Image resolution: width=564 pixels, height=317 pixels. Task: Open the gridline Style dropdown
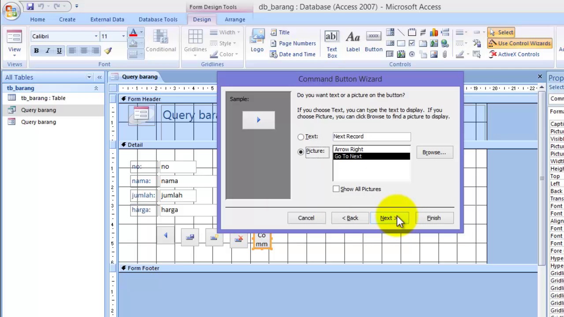(223, 43)
